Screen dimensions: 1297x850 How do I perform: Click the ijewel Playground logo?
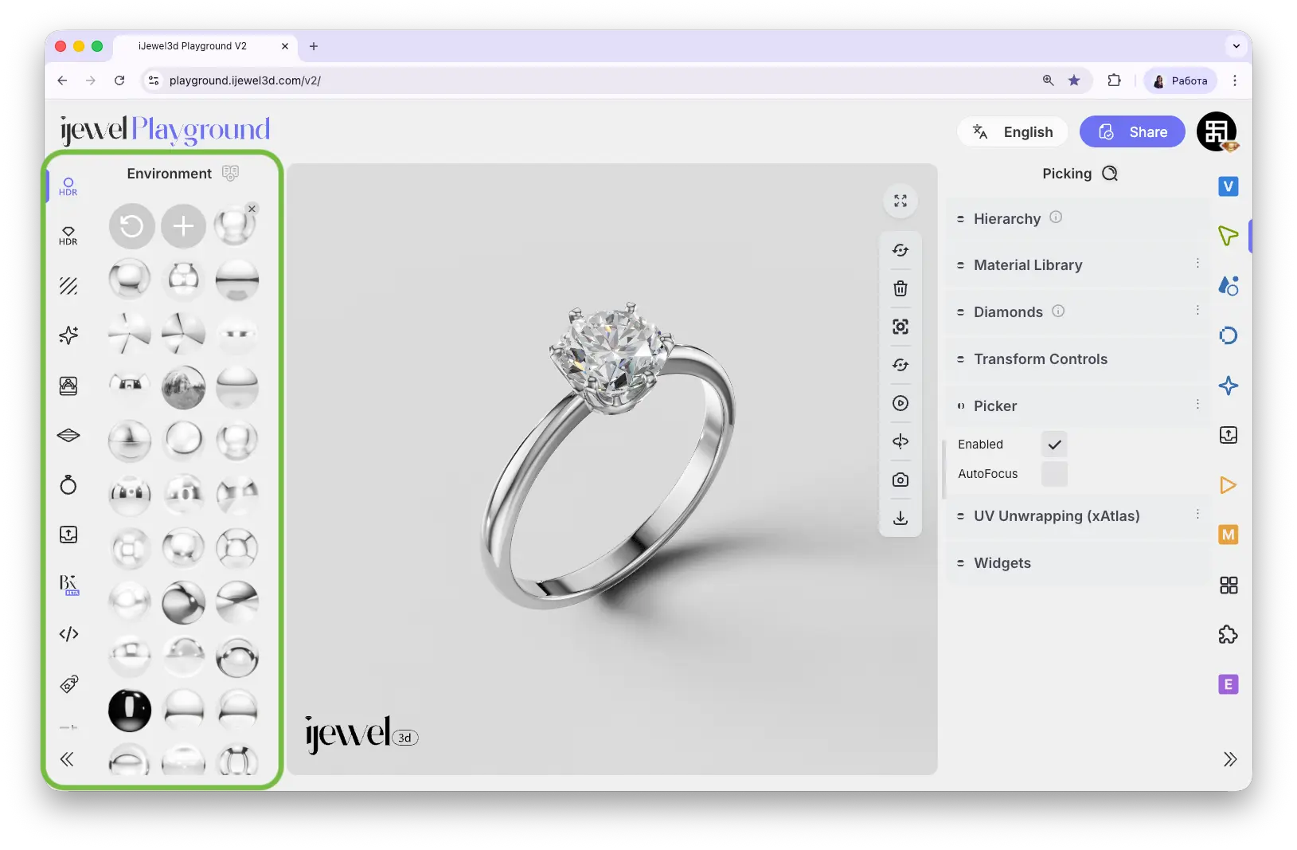pyautogui.click(x=166, y=130)
